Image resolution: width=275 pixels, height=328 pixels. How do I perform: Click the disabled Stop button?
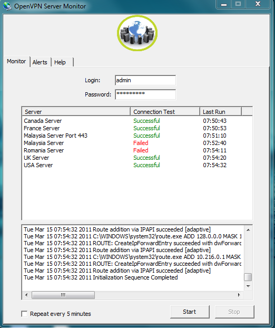pos(234,312)
